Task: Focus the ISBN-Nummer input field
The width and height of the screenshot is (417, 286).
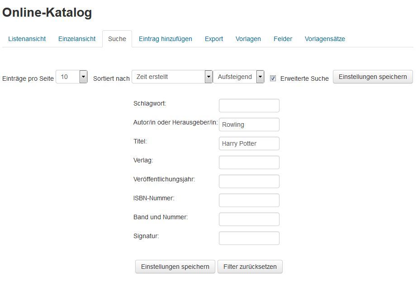Action: click(249, 200)
